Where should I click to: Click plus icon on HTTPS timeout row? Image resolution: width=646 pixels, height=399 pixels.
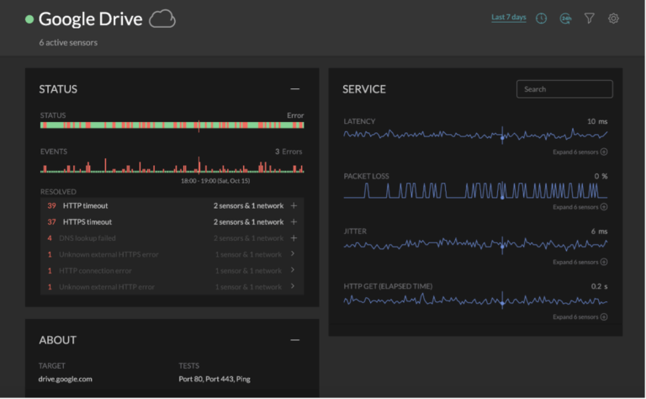294,222
